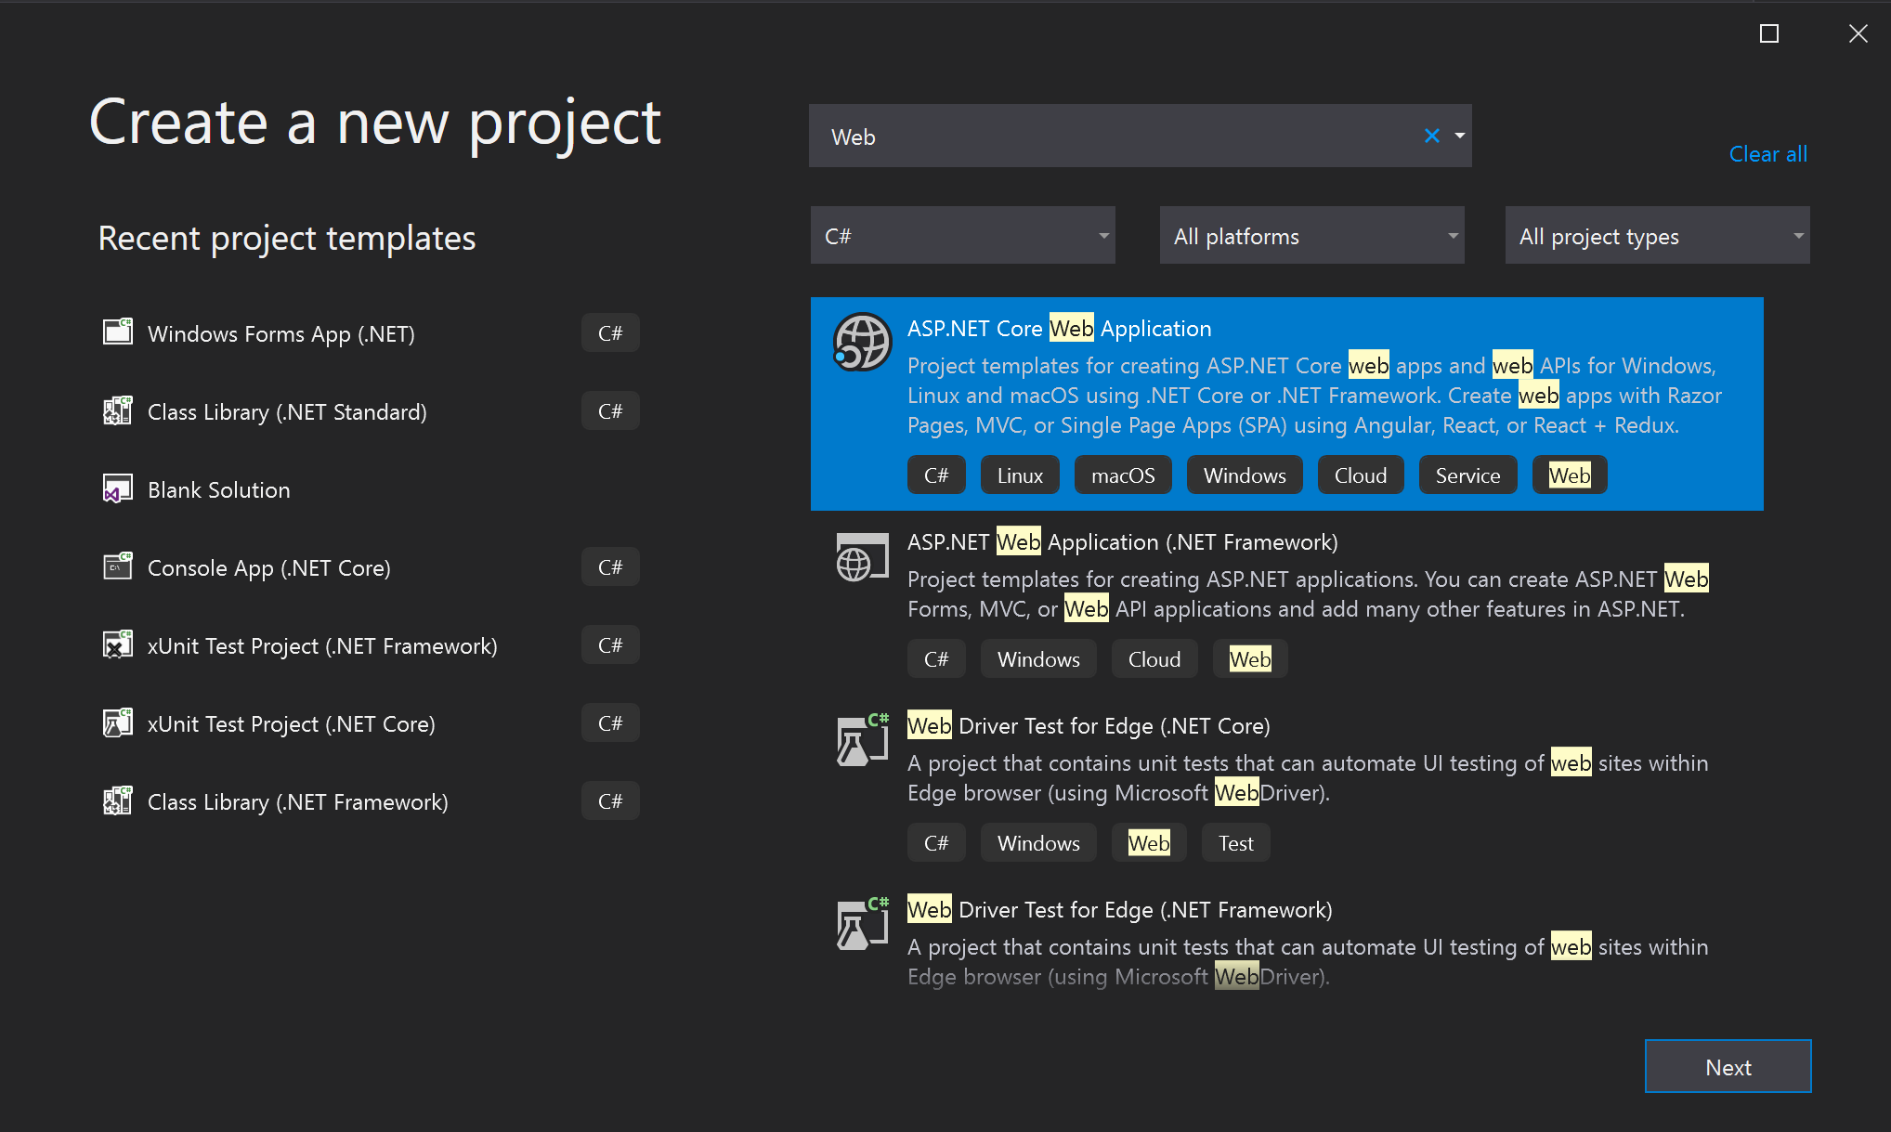Clear the Web search filter tag
Image resolution: width=1891 pixels, height=1132 pixels.
click(1431, 135)
